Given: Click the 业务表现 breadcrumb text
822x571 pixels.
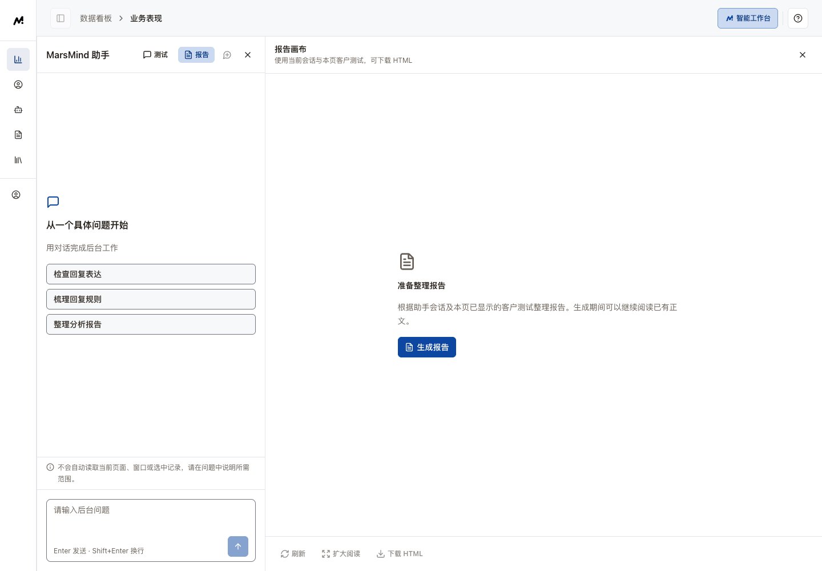Looking at the screenshot, I should pos(146,18).
